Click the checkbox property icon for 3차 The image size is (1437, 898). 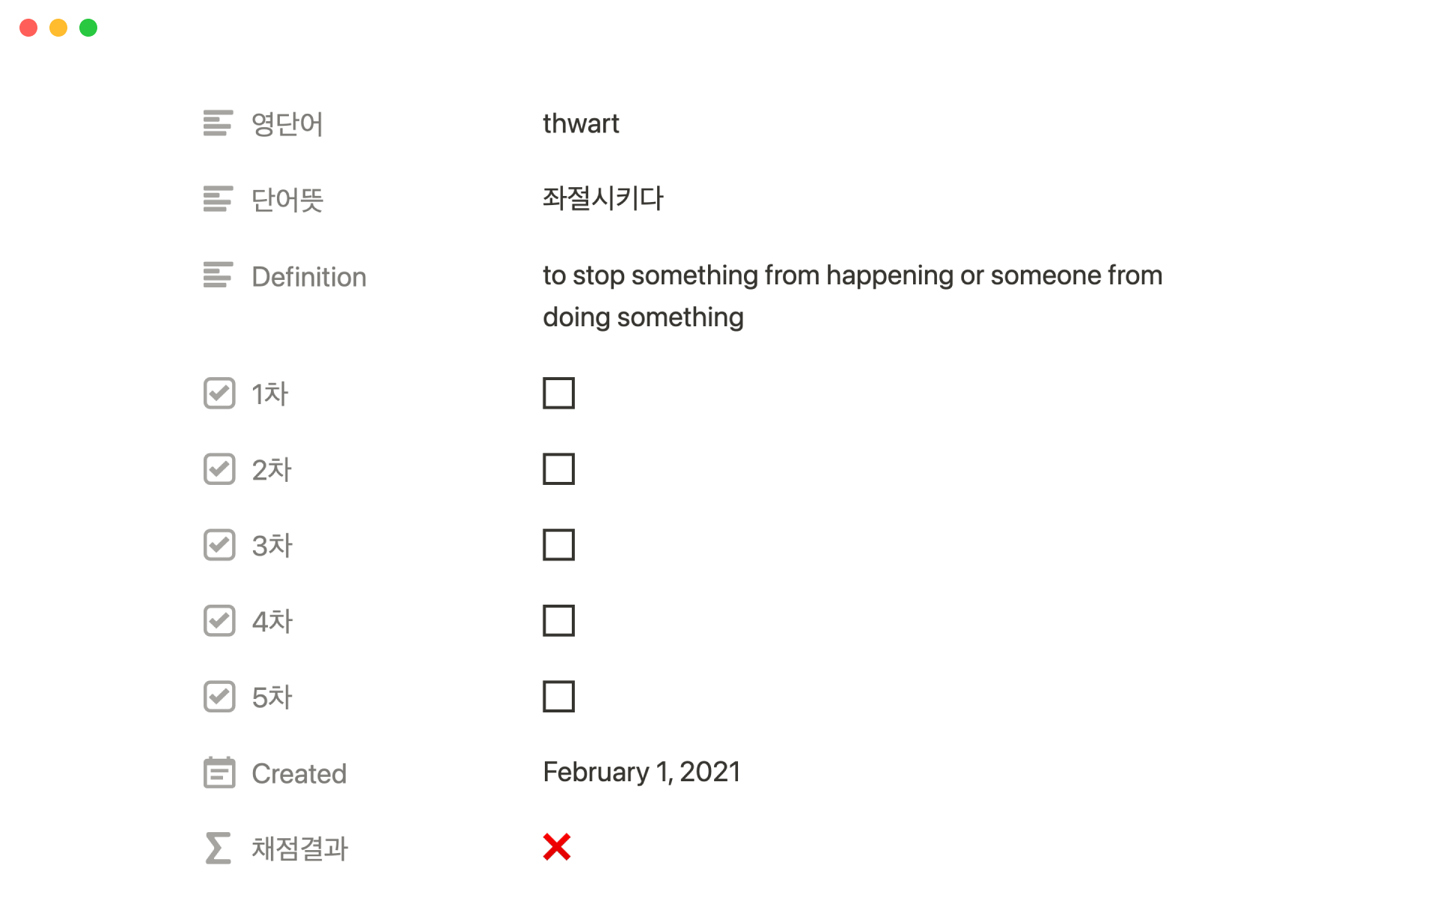tap(219, 545)
